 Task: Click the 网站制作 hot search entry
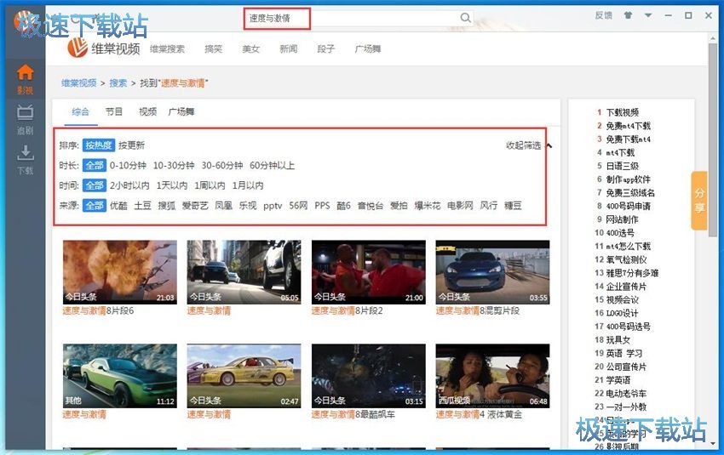623,219
